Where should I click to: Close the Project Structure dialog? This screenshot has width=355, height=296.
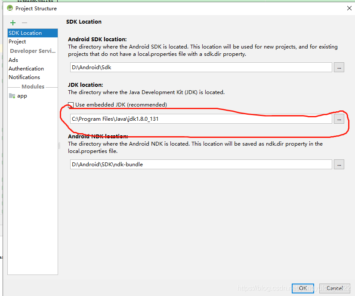(x=349, y=8)
